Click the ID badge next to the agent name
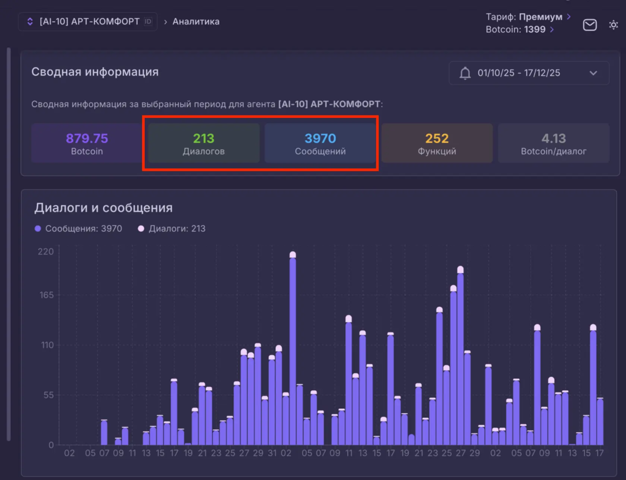This screenshot has width=626, height=480. click(148, 21)
